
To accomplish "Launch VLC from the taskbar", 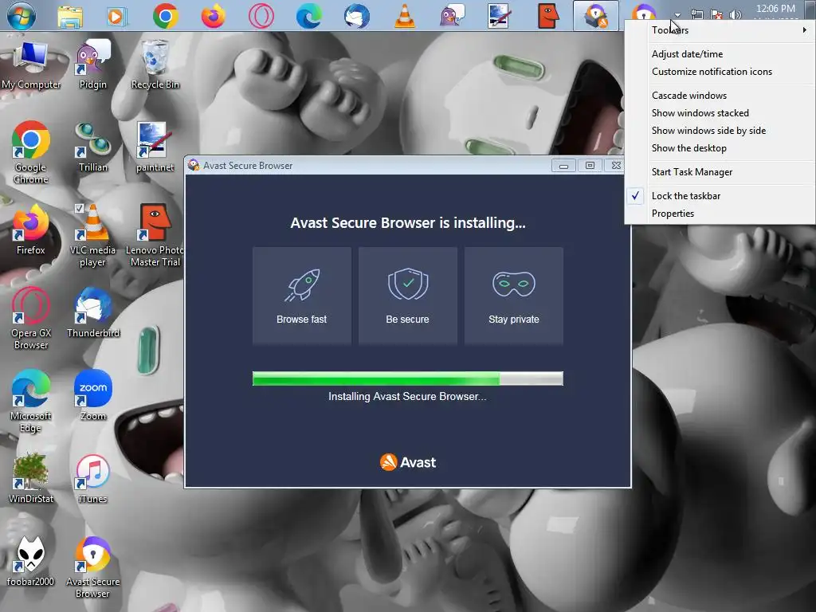I will 405,16.
